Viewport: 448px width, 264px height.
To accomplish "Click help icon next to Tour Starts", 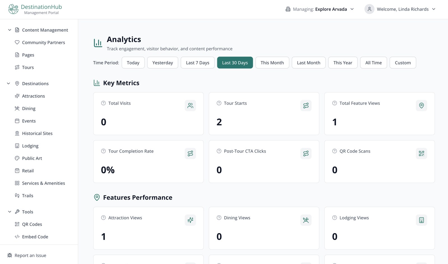I will click(219, 103).
